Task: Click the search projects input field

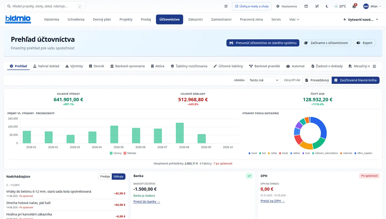Action: coord(45,6)
